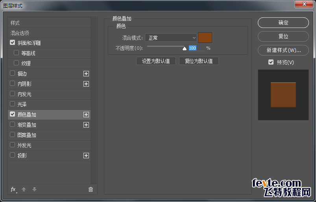This screenshot has height=202, width=316.
Task: Enable 内发光 checkbox
Action: click(x=12, y=94)
